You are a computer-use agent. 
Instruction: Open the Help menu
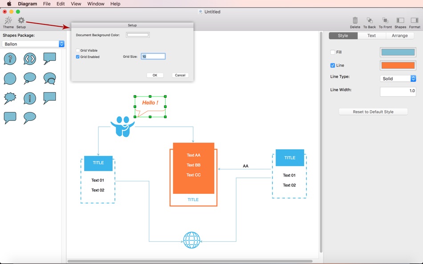tap(115, 4)
